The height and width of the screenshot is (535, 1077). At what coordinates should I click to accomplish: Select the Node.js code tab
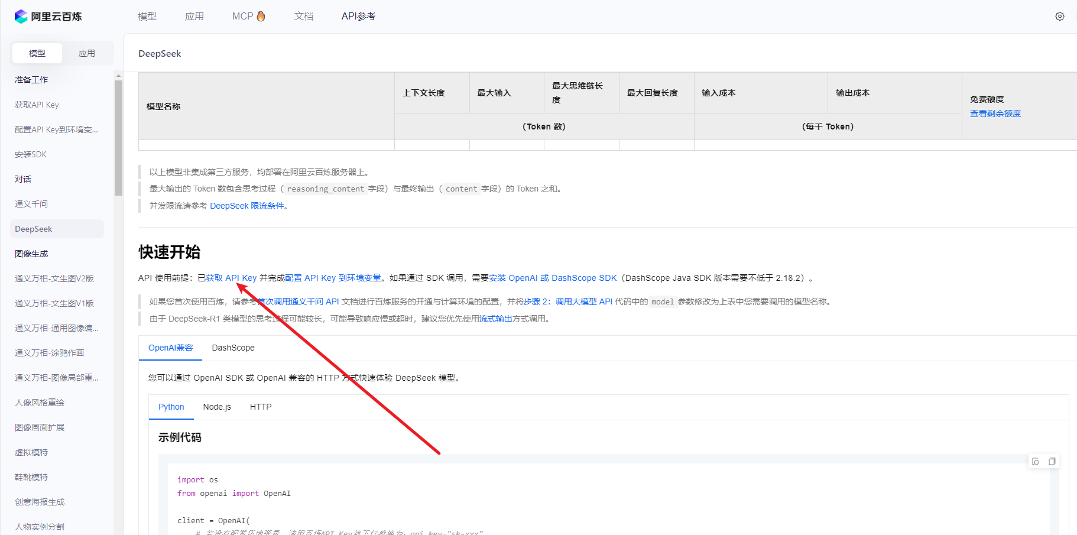coord(217,407)
